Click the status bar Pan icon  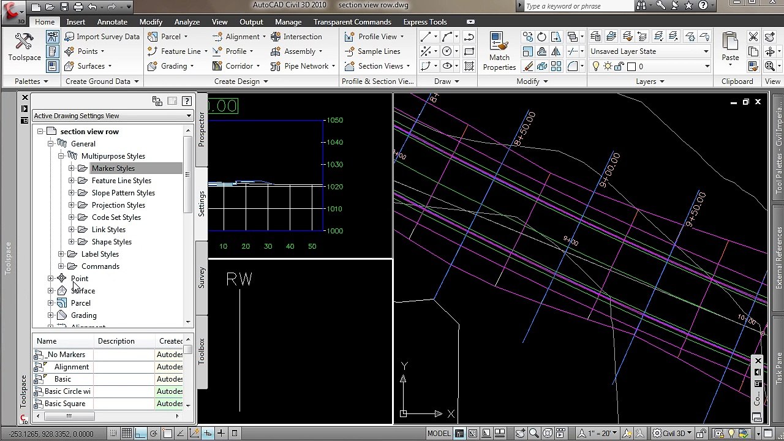521,434
